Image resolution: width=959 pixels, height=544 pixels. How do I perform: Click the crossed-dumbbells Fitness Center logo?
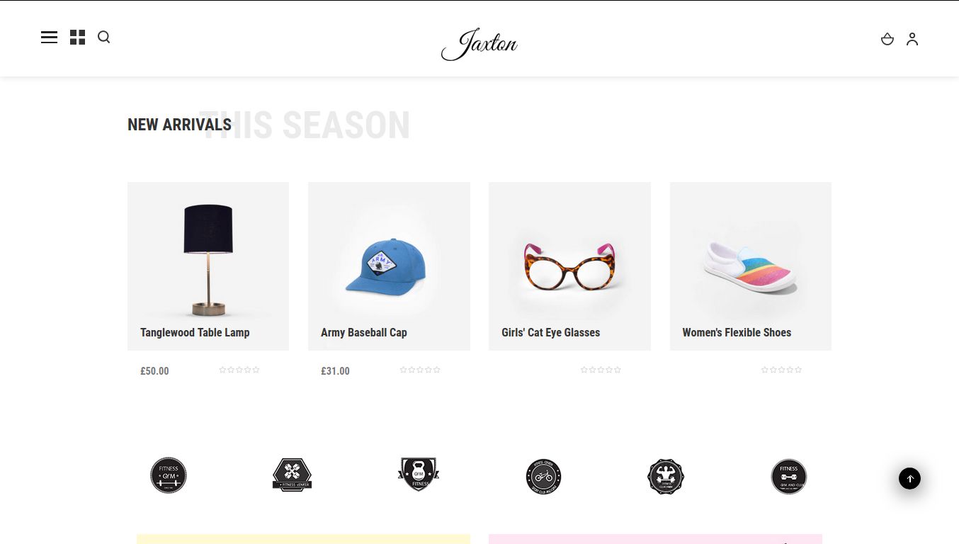click(292, 475)
